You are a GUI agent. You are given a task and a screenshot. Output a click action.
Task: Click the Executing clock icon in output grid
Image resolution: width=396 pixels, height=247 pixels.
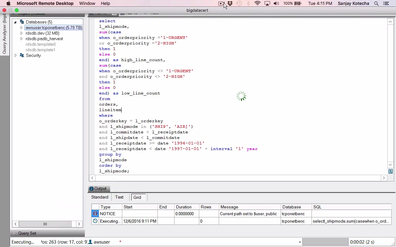(x=95, y=221)
